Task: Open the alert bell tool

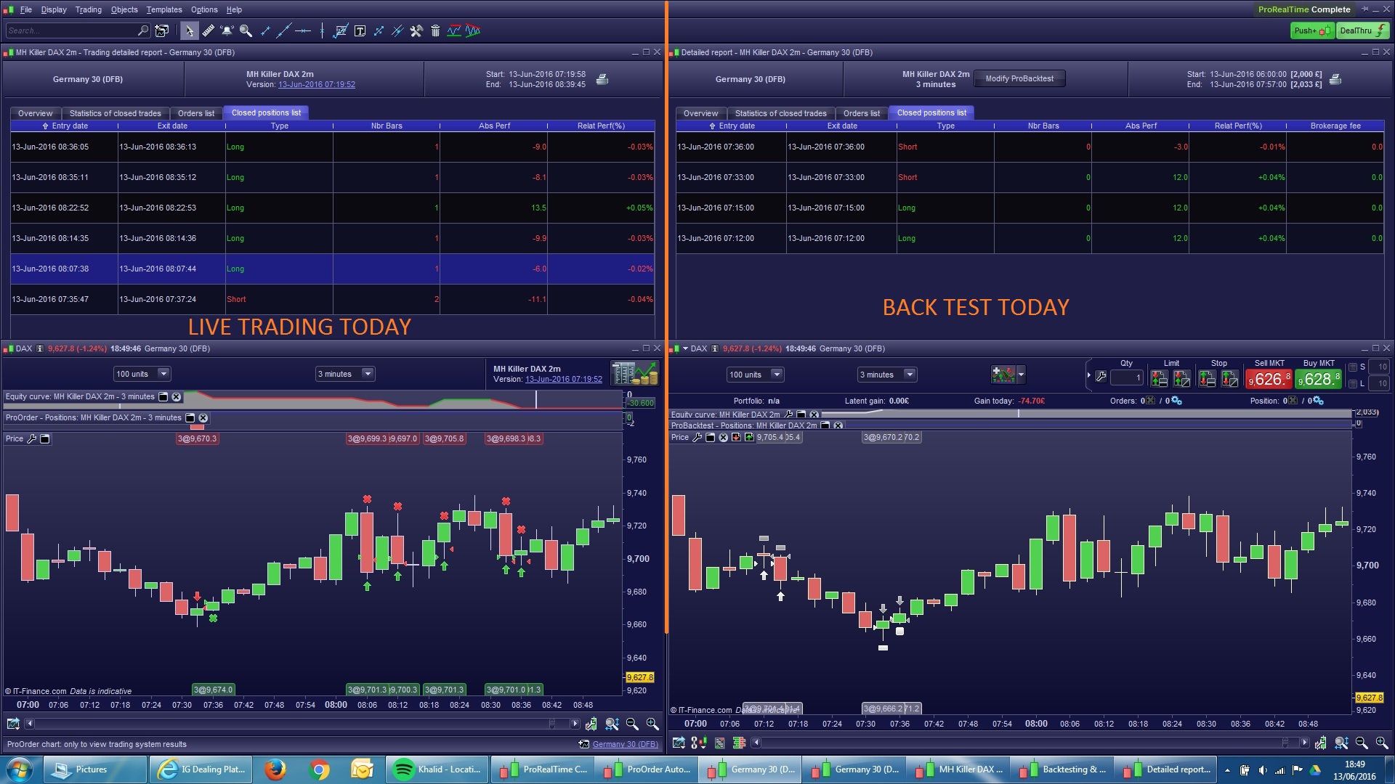Action: (227, 30)
